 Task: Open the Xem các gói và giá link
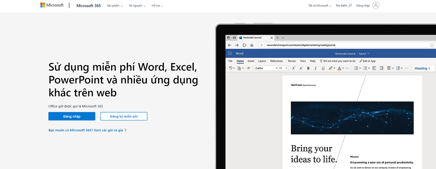[x=110, y=130]
